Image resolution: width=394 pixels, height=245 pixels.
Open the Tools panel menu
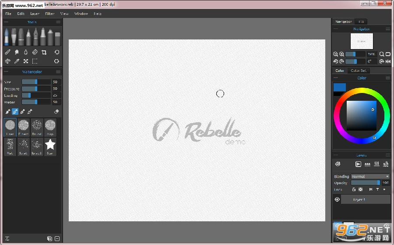click(58, 22)
